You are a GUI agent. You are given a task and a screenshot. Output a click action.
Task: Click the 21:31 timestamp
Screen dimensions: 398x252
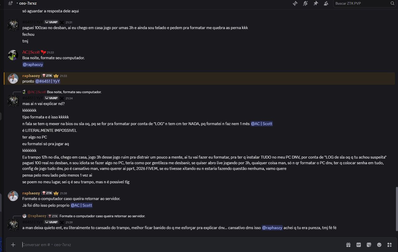click(69, 22)
